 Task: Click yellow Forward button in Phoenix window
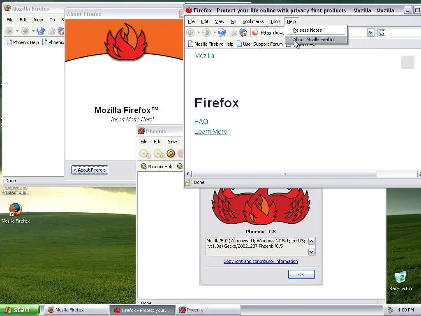coord(159,154)
